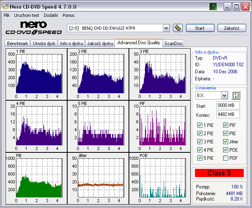Open the Plik menu
The width and height of the screenshot is (252, 208).
(7, 15)
